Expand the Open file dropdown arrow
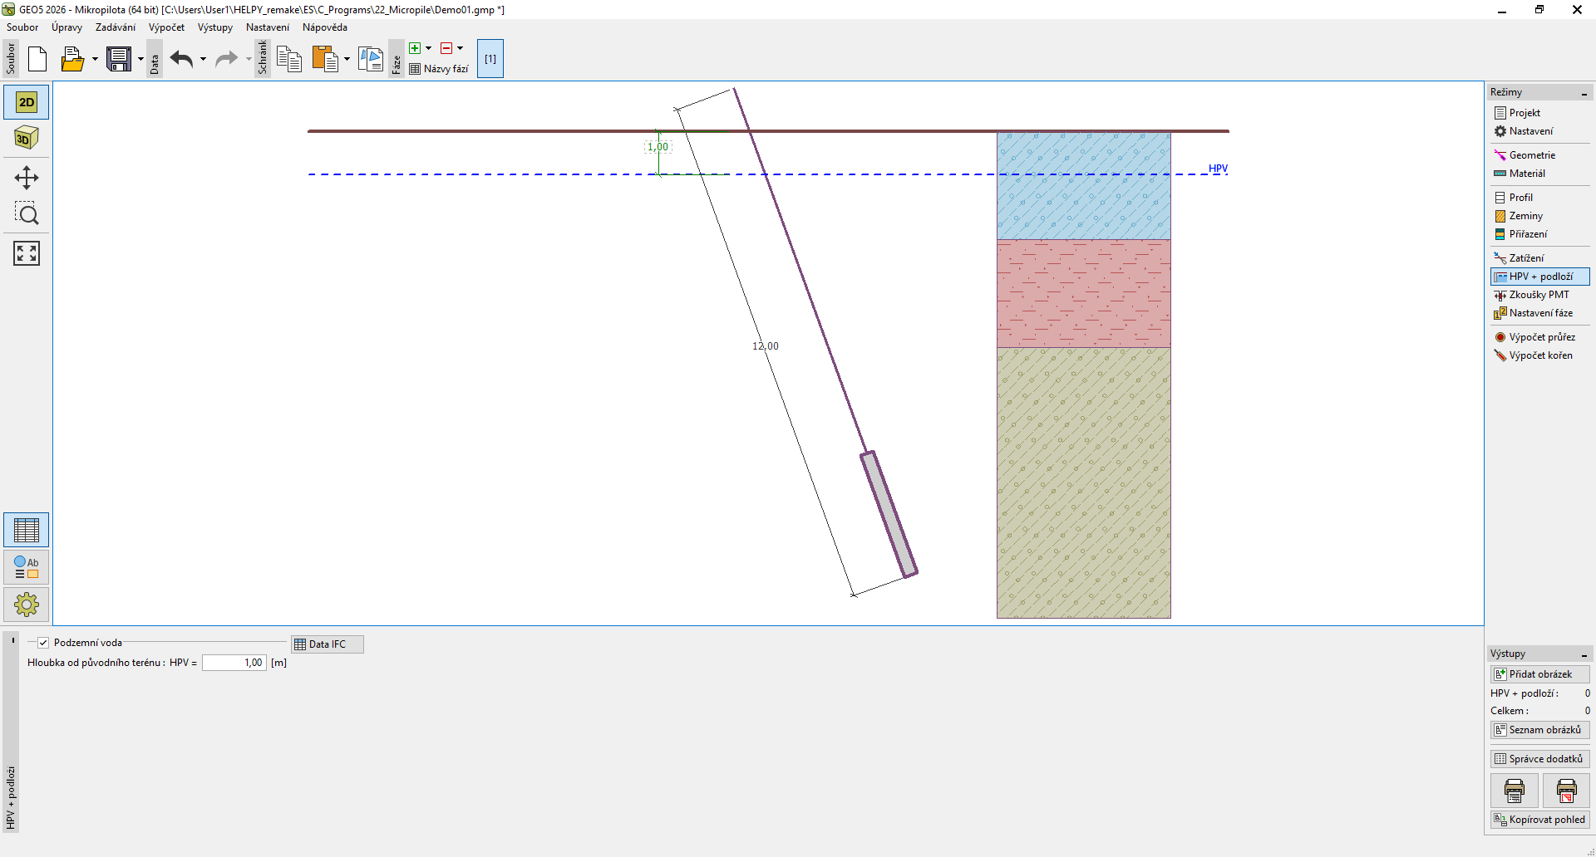 tap(95, 59)
